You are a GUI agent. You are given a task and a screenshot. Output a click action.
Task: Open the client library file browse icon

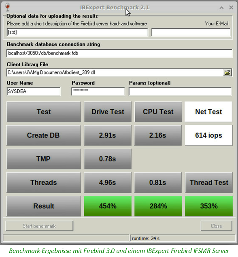tap(227, 73)
